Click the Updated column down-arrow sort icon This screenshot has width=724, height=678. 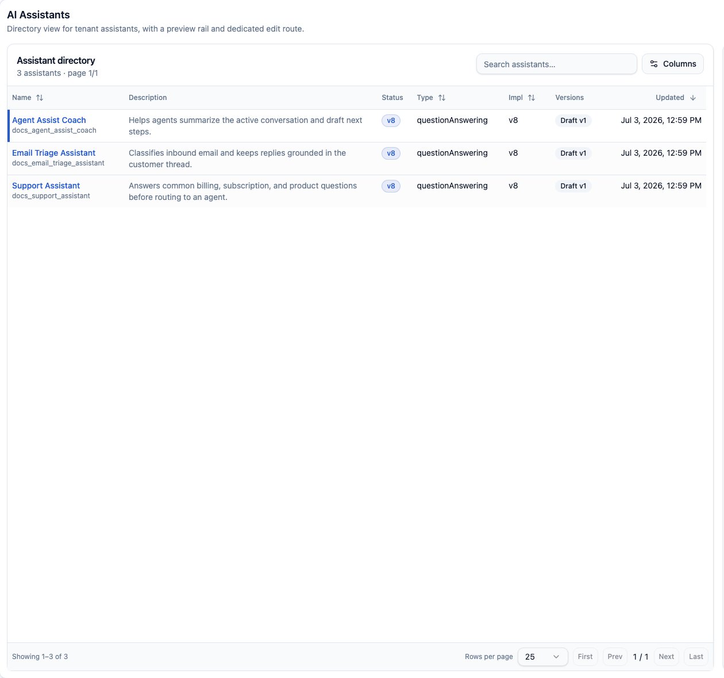693,98
